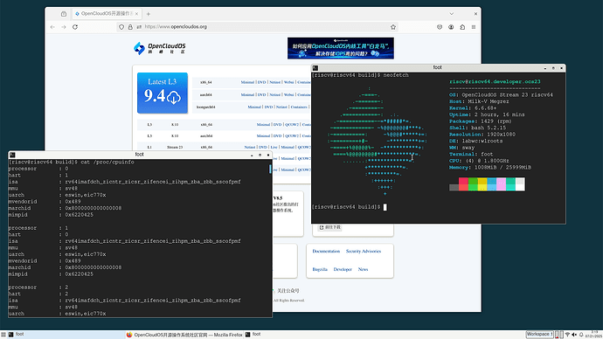This screenshot has height=339, width=603.
Task: Open the Firefox account icon
Action: coord(451,27)
